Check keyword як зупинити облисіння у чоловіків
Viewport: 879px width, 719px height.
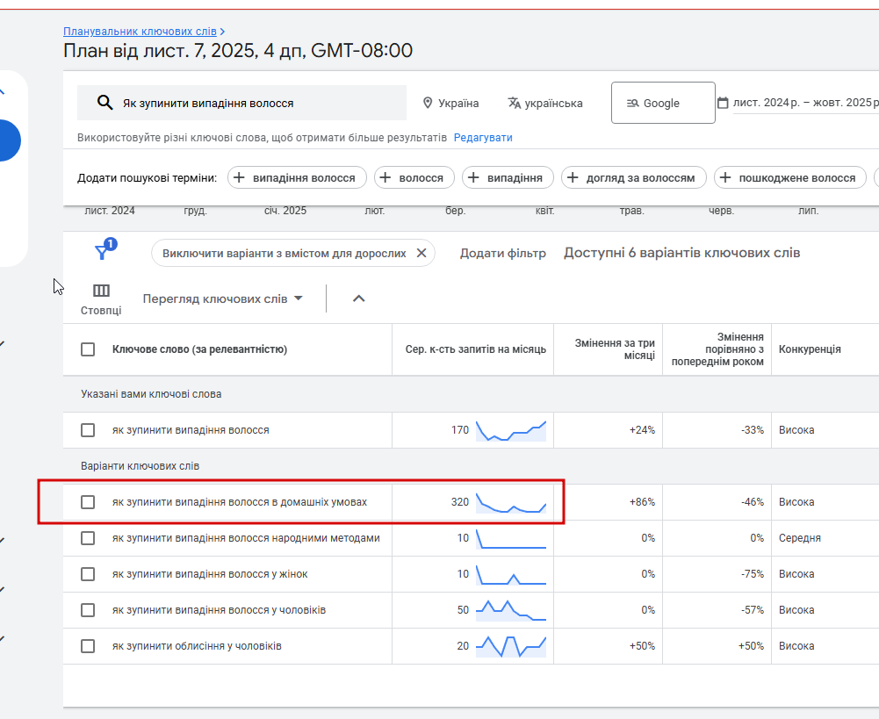tap(88, 645)
